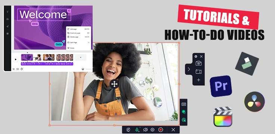Click the timeline playhead marker
Screen dimensions: 275x134
27,52
